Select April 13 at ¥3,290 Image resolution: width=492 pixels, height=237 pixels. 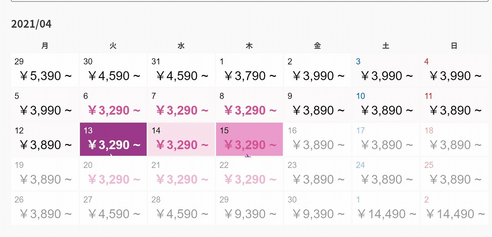tap(113, 139)
